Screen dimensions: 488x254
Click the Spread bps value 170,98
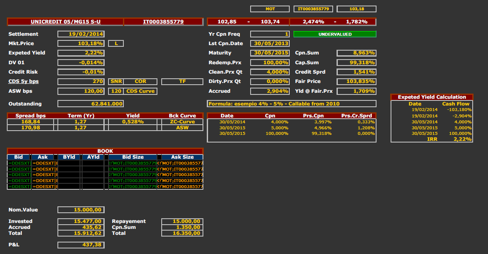[31, 128]
